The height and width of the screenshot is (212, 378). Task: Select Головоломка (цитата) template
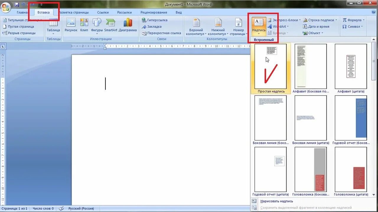pyautogui.click(x=351, y=171)
